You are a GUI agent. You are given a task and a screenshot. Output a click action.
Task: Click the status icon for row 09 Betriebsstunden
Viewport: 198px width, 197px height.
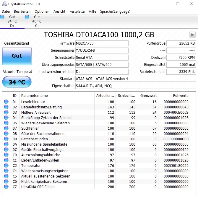6,139
